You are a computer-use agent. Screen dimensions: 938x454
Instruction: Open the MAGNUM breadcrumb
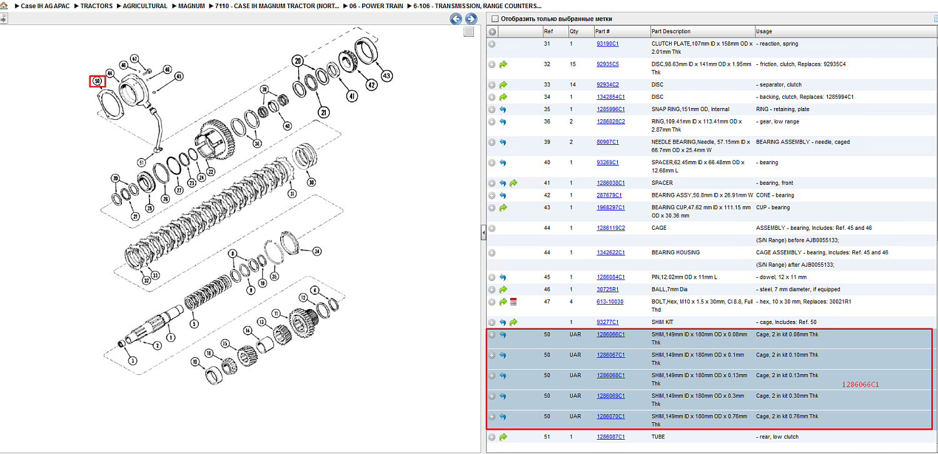tap(191, 6)
